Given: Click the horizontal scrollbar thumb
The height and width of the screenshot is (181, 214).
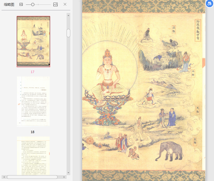Looking at the screenshot, I should (32, 177).
